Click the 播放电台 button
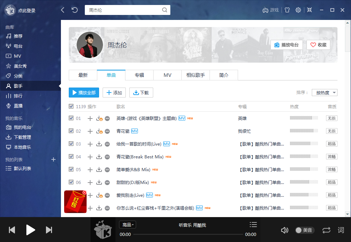This screenshot has width=351, height=242. coord(287,45)
